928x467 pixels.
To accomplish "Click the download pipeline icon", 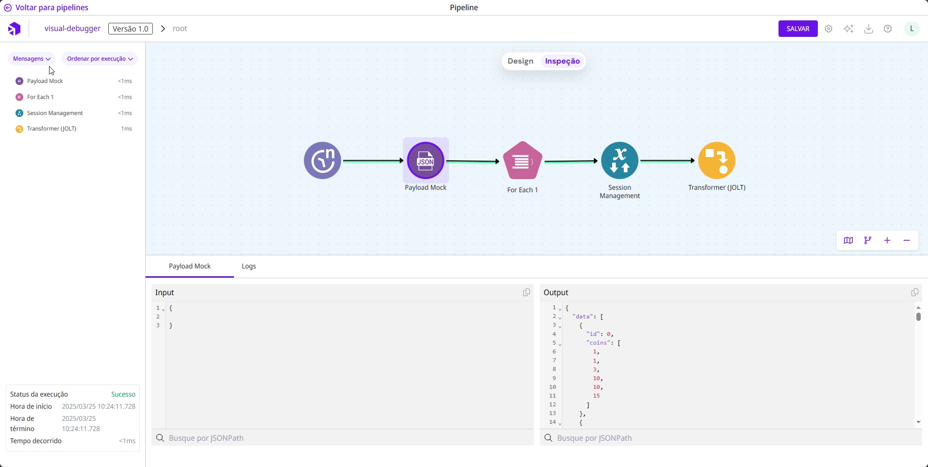I will point(869,29).
